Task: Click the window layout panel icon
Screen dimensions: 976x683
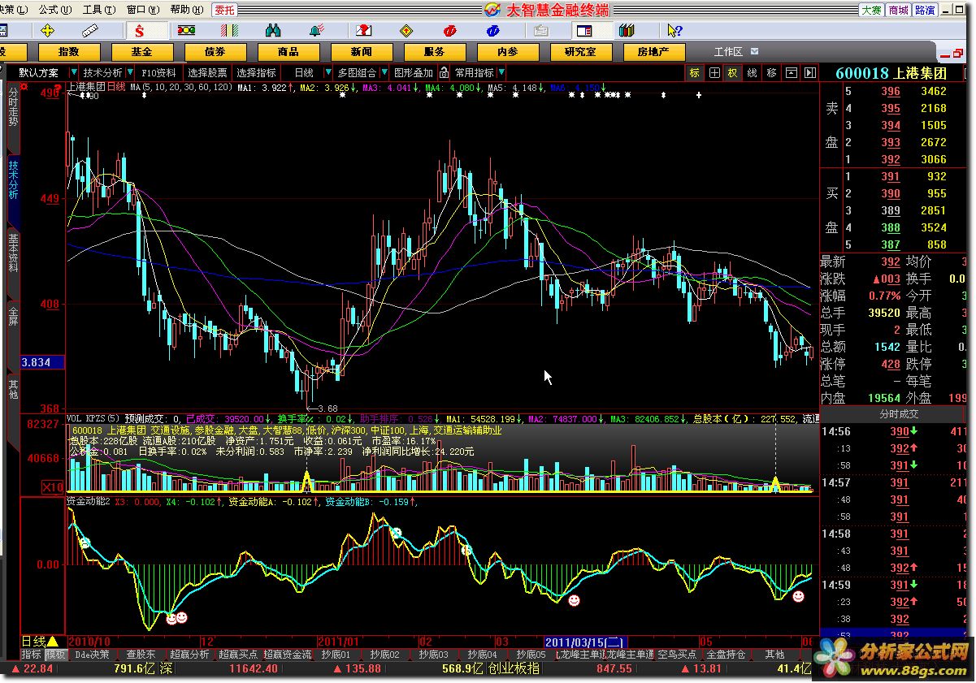Action: tap(583, 31)
